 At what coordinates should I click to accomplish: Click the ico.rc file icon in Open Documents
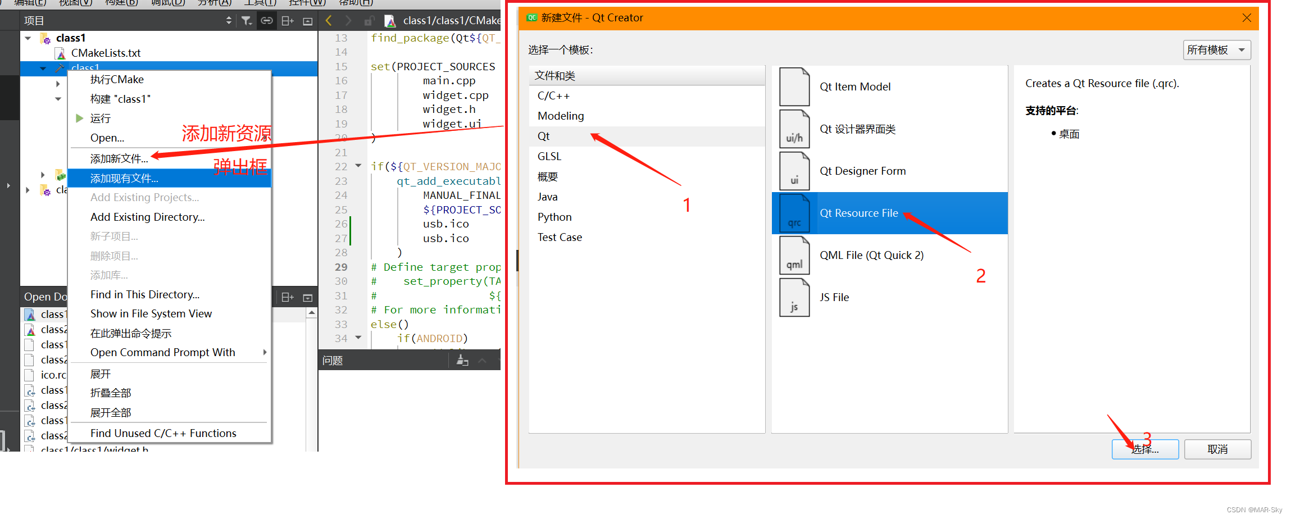pos(30,375)
